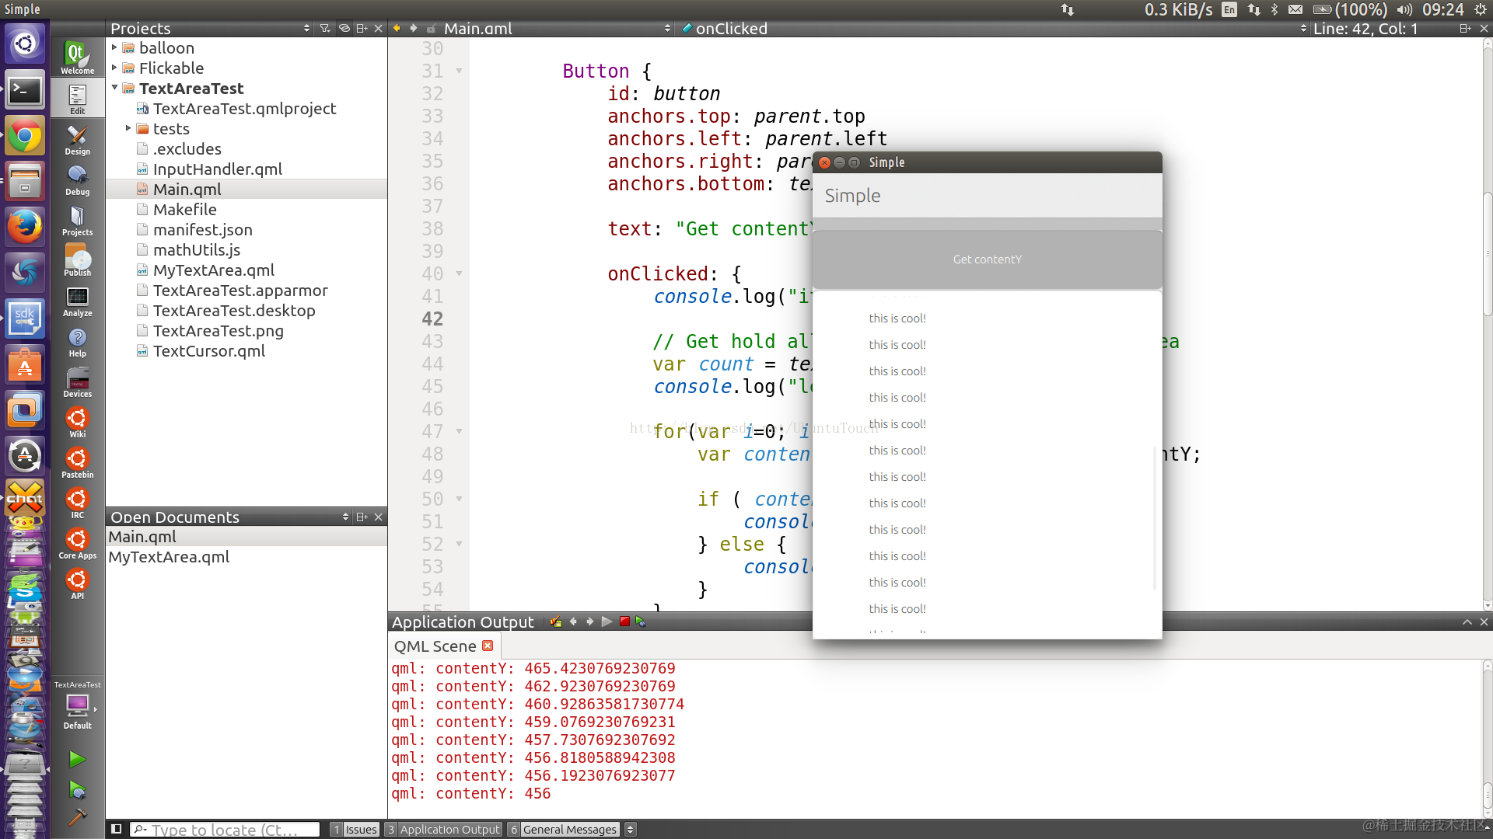Open the Analyze mode

pos(77,302)
